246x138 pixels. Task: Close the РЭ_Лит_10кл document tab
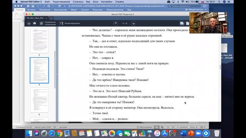point(47,18)
